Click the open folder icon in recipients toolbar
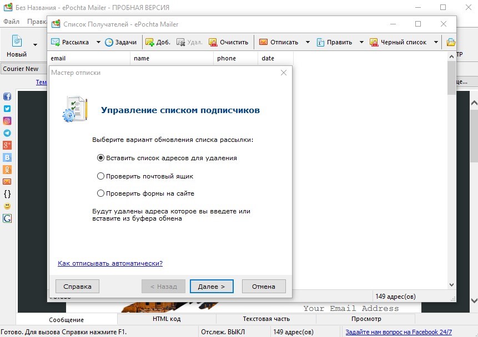The image size is (478, 337). (x=451, y=42)
